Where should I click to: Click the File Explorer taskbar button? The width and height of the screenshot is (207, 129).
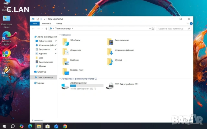pos(39,126)
